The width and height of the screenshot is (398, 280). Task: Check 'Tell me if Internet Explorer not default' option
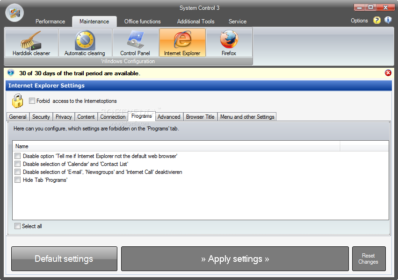coord(17,156)
